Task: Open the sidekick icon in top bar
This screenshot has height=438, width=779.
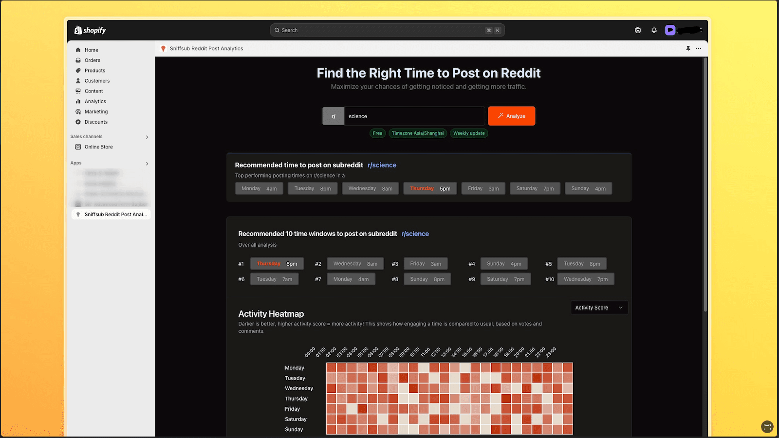Action: 638,30
